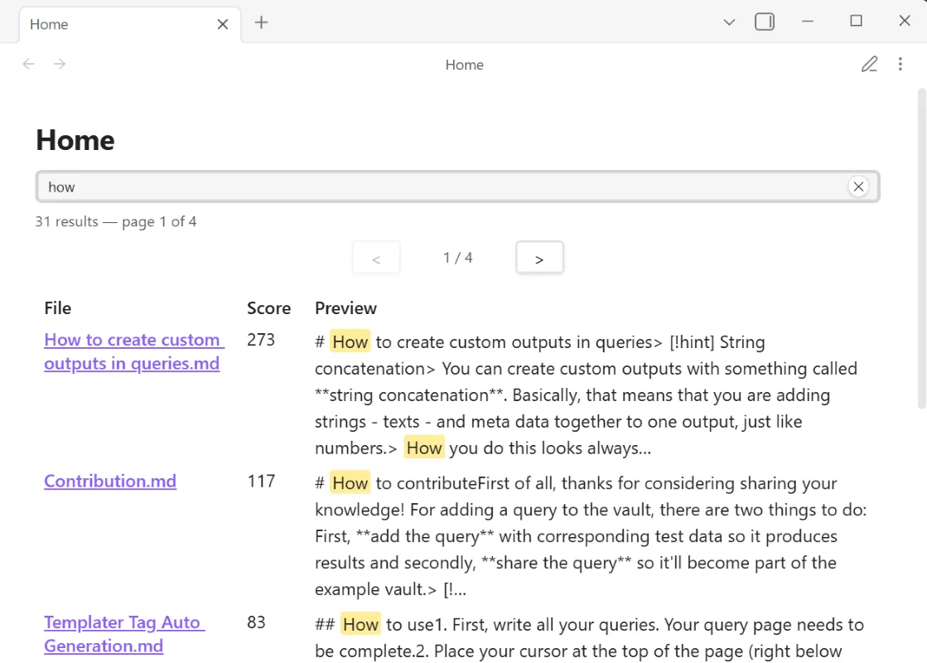Open a new tab with plus icon
Viewport: 927px width, 663px height.
coord(261,22)
